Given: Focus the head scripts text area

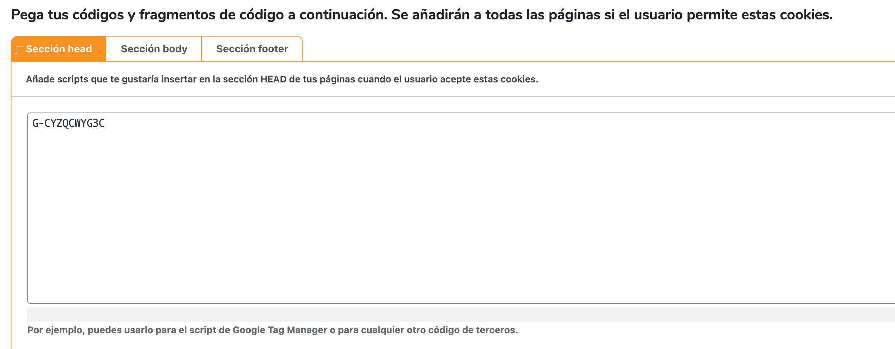Looking at the screenshot, I should (x=461, y=208).
